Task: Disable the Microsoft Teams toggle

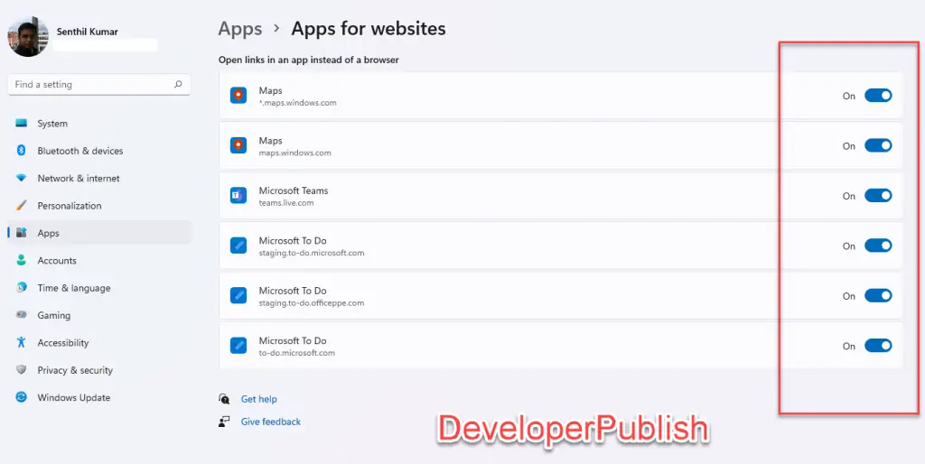Action: pos(878,196)
